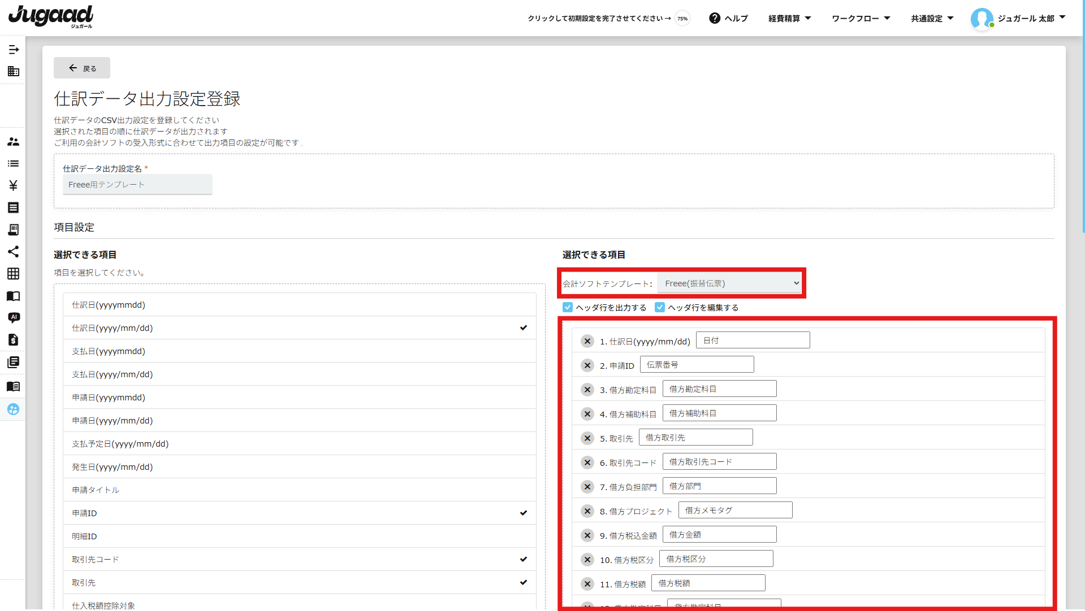
Task: Click the ヘルプ help link
Action: (x=729, y=19)
